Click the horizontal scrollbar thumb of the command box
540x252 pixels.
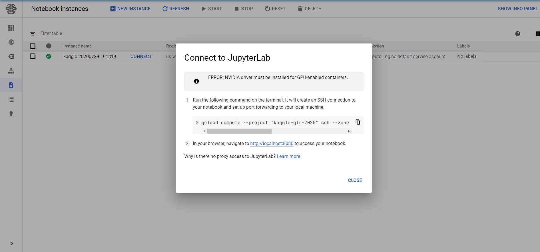tap(239, 131)
